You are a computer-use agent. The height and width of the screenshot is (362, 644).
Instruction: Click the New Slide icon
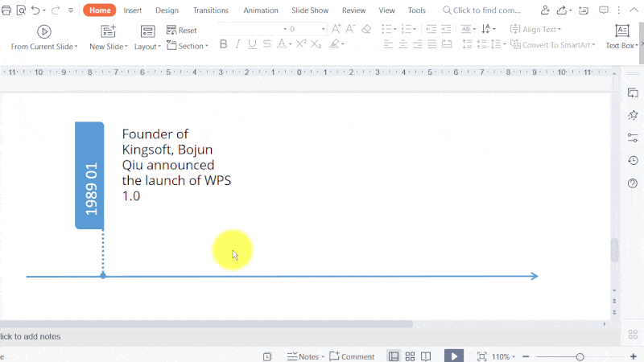pyautogui.click(x=108, y=31)
